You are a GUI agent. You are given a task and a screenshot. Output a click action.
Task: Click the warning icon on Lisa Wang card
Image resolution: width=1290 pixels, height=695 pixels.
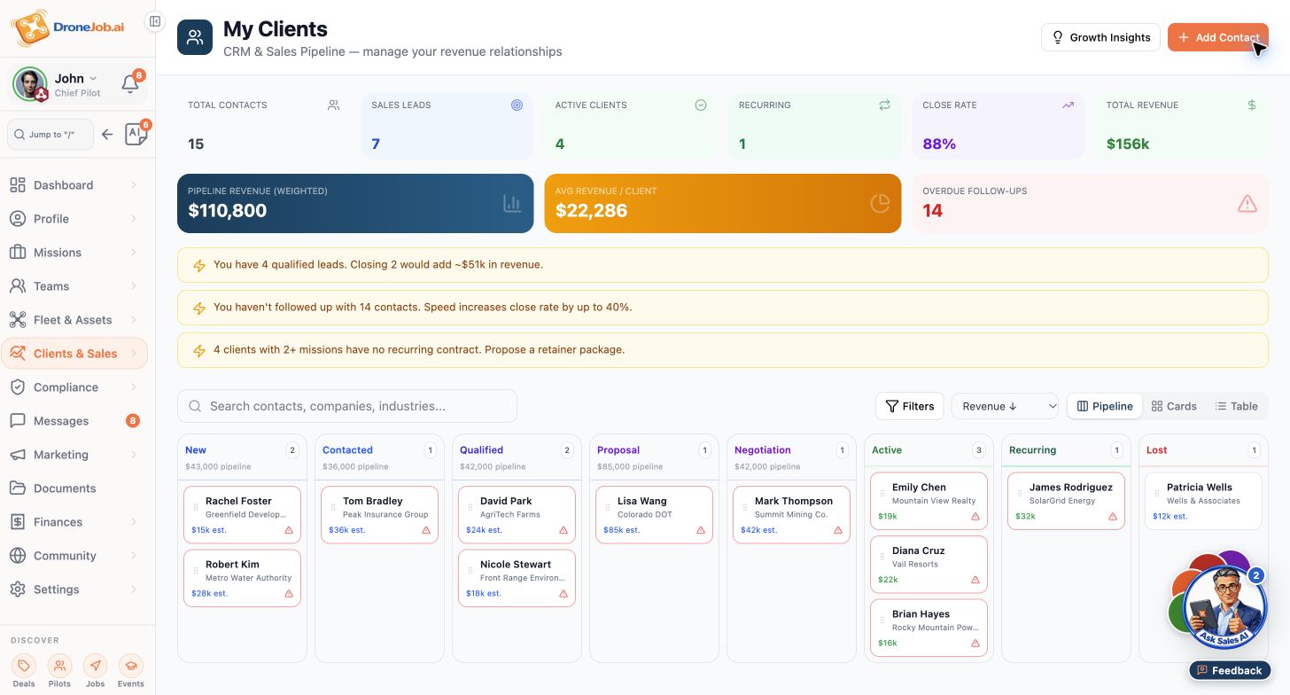click(x=701, y=530)
